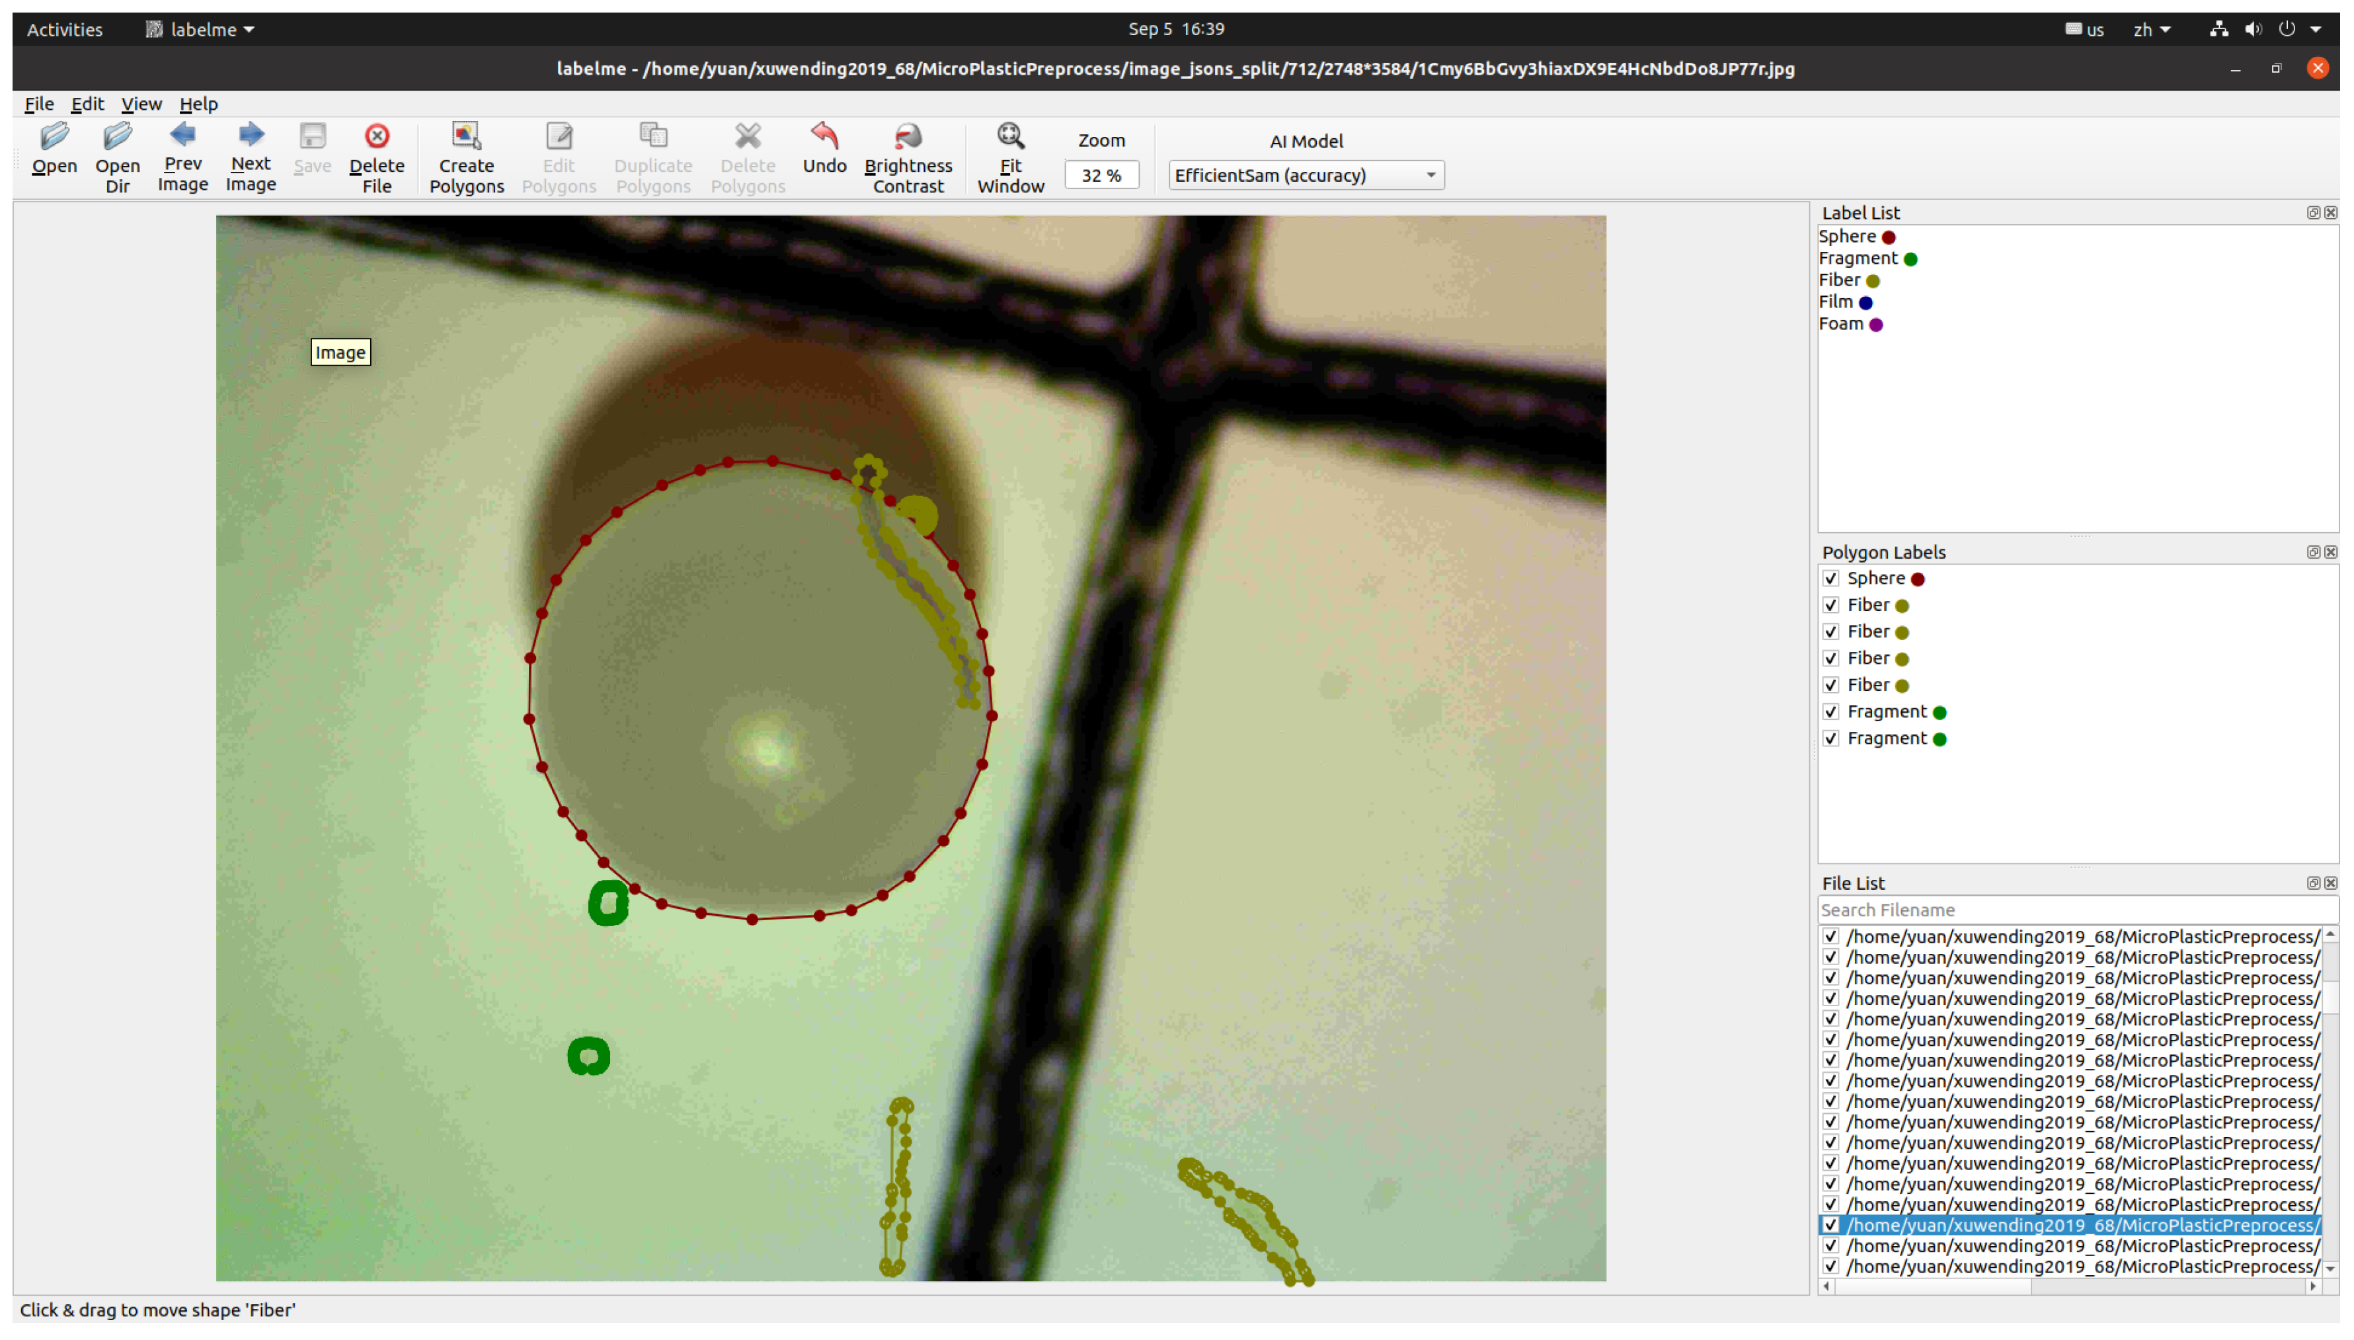Open the Edit menu
The height and width of the screenshot is (1340, 2354).
click(87, 104)
